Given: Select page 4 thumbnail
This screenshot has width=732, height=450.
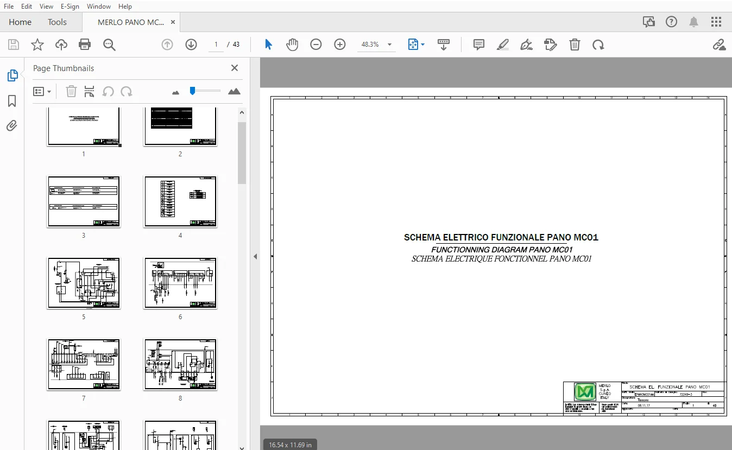Looking at the screenshot, I should [180, 201].
